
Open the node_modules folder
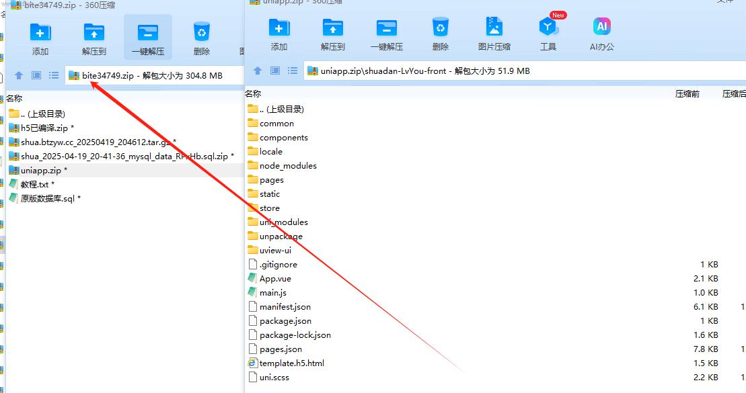pyautogui.click(x=287, y=166)
